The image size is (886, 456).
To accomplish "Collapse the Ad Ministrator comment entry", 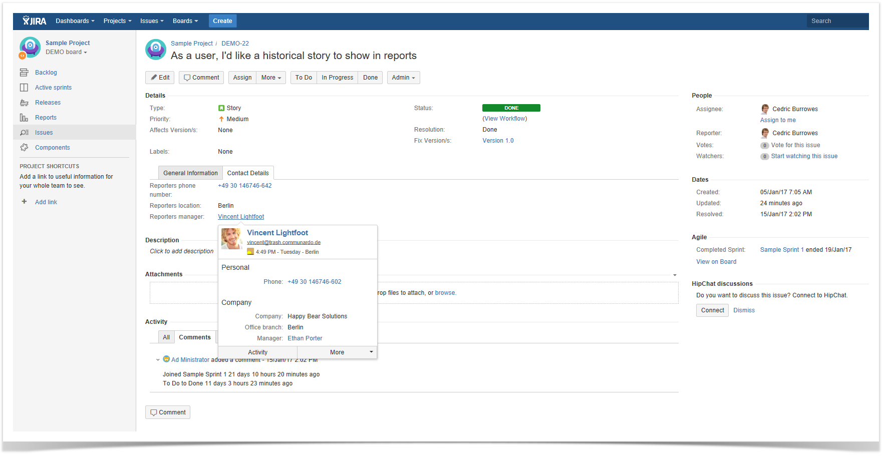I will coord(158,360).
